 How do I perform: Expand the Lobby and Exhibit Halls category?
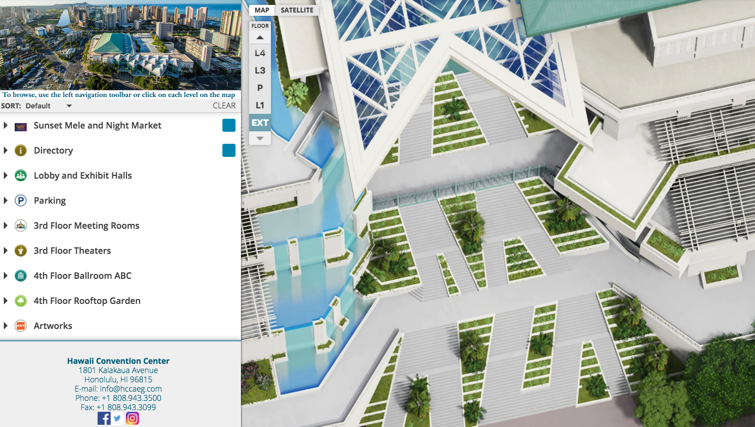[5, 175]
